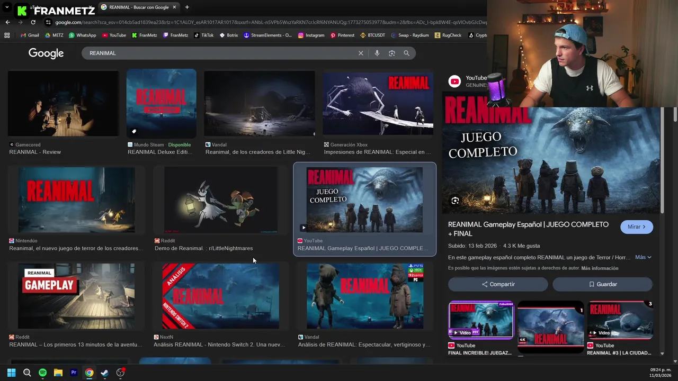The image size is (678, 381).
Task: Open the tab search dropdown arrow
Action: click(x=7, y=7)
